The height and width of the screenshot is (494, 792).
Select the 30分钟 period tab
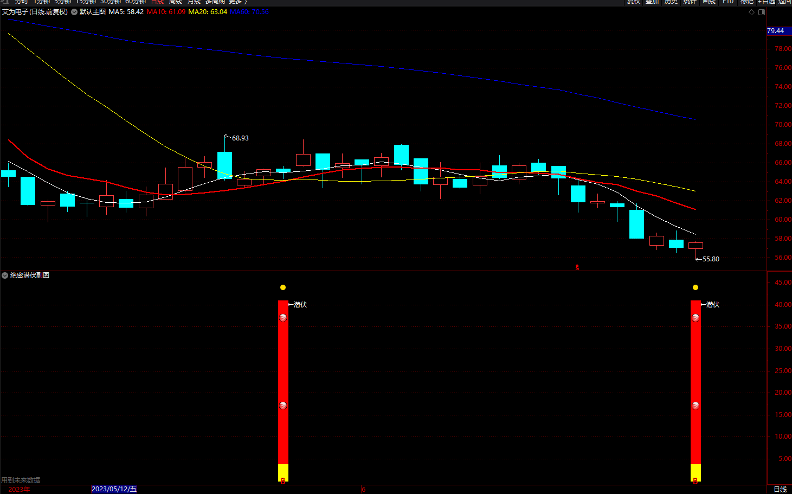tap(111, 2)
